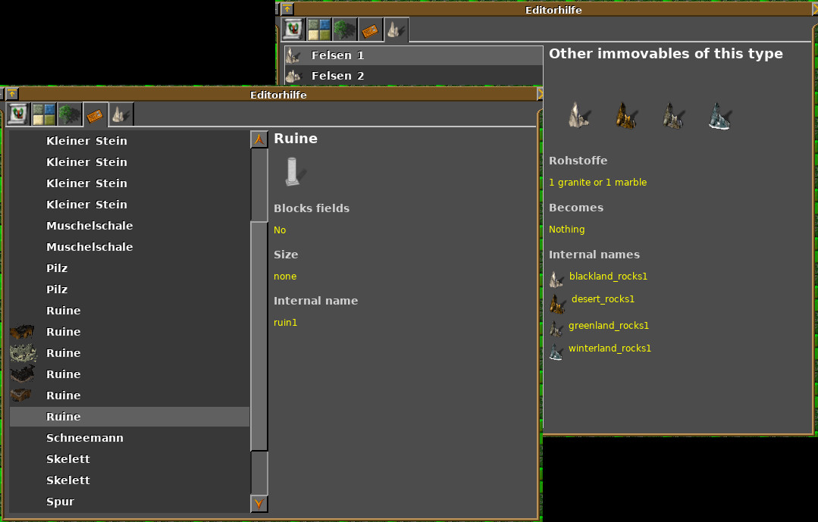Click the desert rock image under Other immovables
Image resolution: width=818 pixels, height=522 pixels.
click(x=626, y=116)
